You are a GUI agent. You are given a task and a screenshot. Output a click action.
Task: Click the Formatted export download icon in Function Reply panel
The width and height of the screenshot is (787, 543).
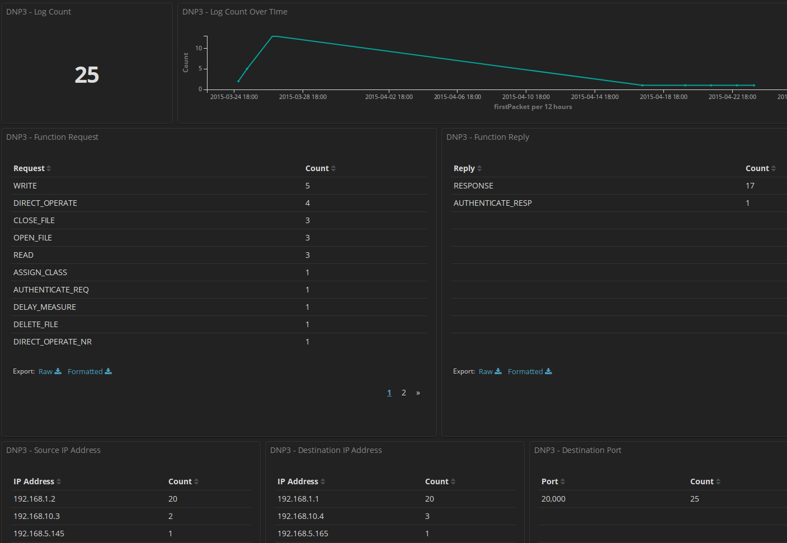(x=549, y=371)
